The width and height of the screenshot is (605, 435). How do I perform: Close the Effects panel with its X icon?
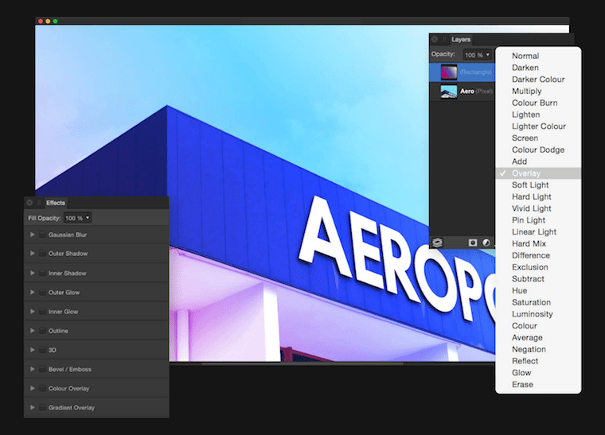29,203
